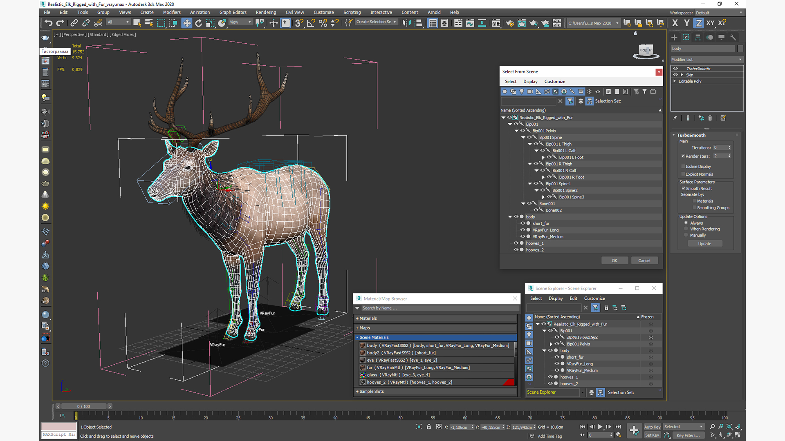Open Create Selection Set dropdown
Viewport: 785px width, 441px height.
click(x=376, y=22)
